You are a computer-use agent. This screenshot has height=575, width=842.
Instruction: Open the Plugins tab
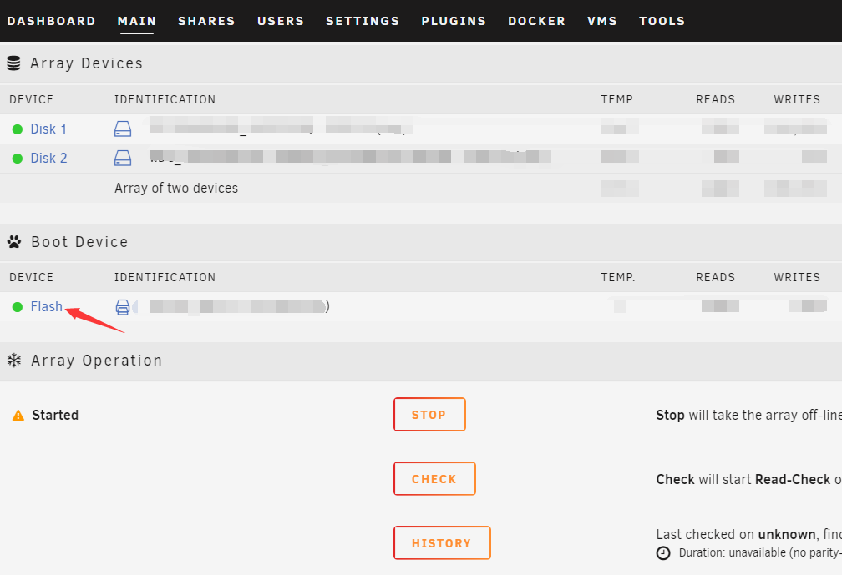(454, 21)
